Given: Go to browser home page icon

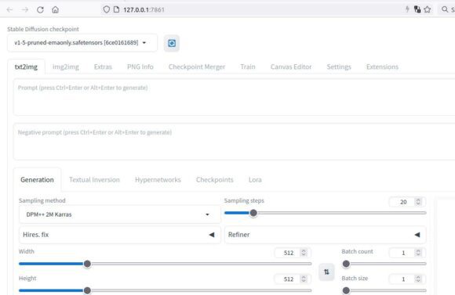Looking at the screenshot, I should coord(55,10).
